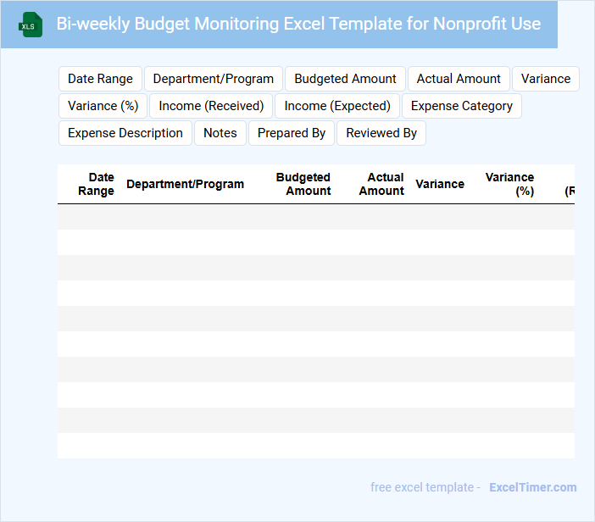
Task: Click the Actual Amount column header
Action: [x=381, y=184]
